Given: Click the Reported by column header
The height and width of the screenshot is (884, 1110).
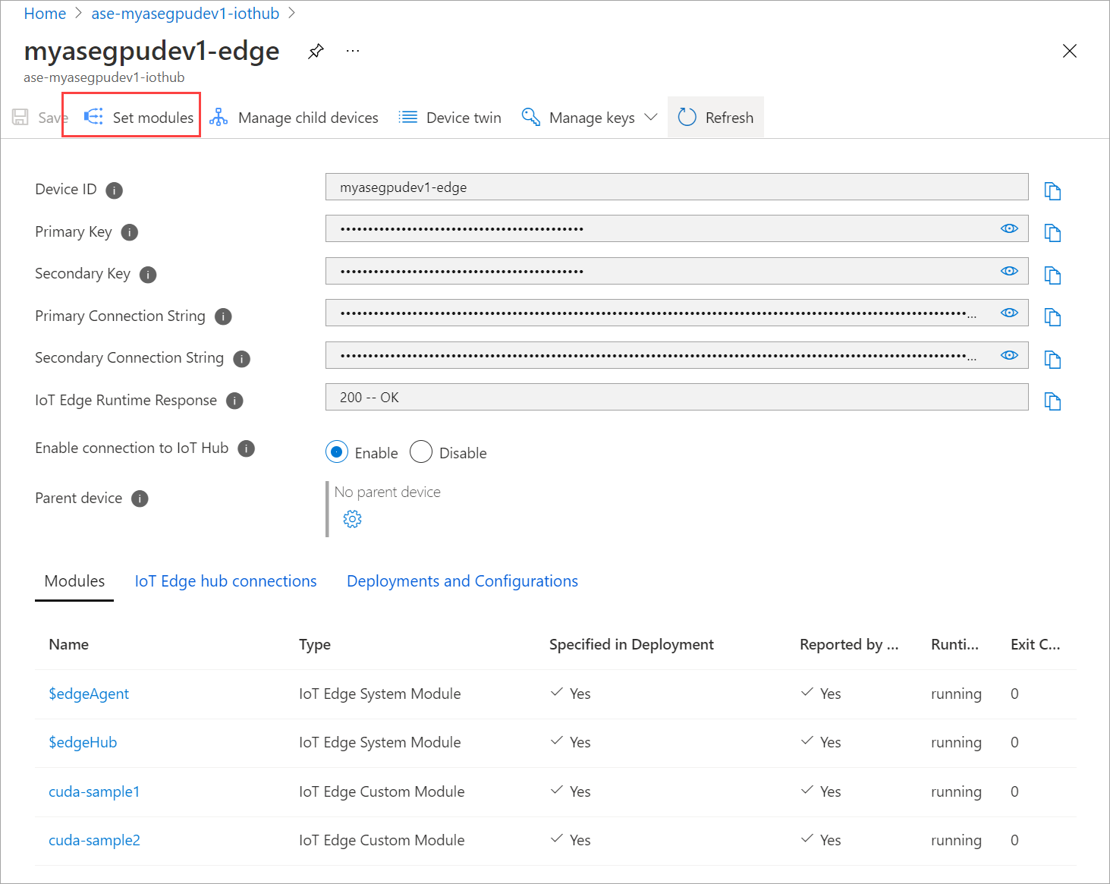Looking at the screenshot, I should [849, 644].
